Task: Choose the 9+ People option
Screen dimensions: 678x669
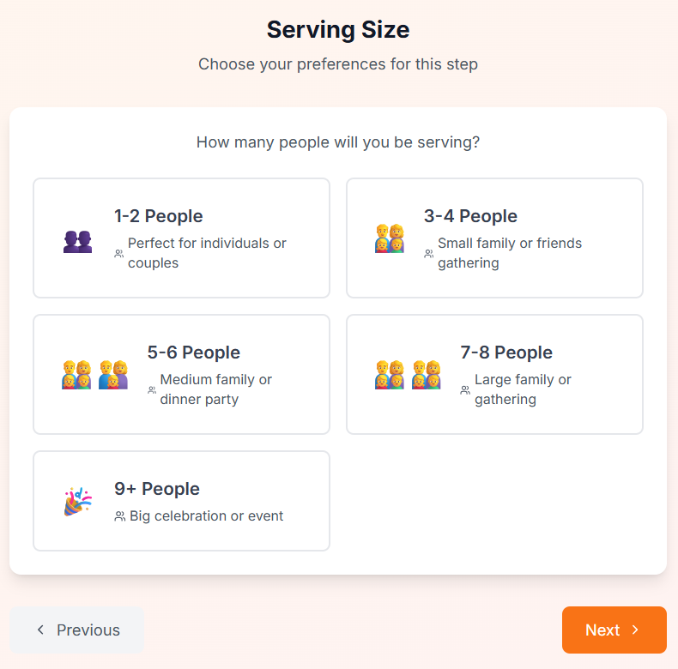Action: click(181, 501)
